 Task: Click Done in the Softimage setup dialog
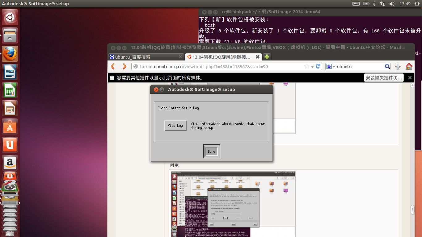212,152
